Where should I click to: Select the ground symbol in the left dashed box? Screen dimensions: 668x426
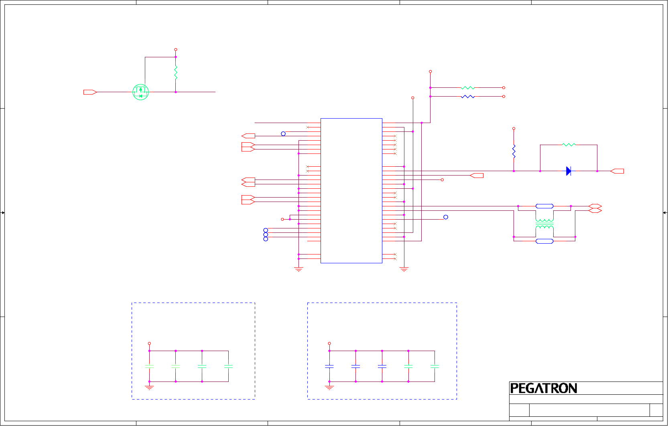pos(149,388)
